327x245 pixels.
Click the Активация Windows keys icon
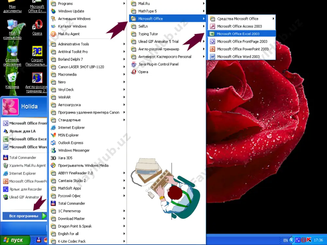tap(53, 19)
